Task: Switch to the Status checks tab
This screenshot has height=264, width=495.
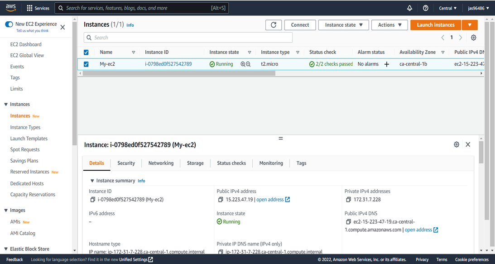Action: click(x=231, y=163)
